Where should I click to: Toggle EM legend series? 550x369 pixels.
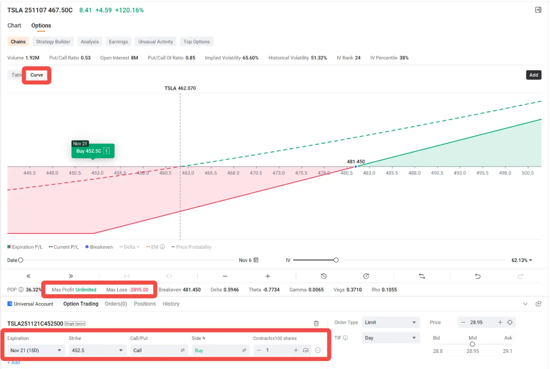coord(152,247)
